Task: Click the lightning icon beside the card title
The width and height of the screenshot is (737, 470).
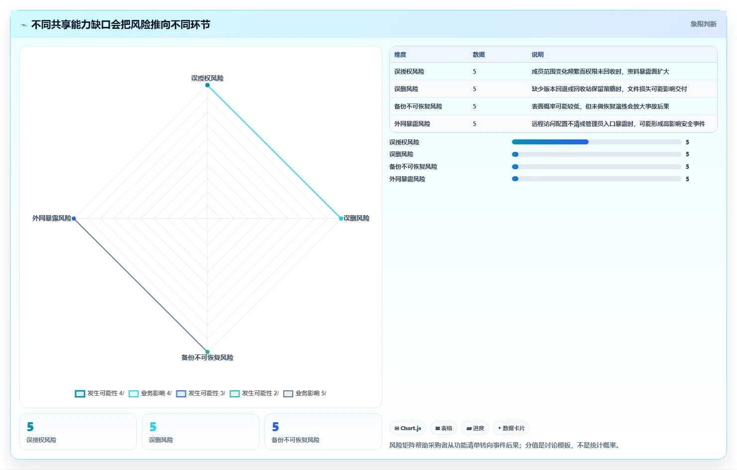Action: [x=23, y=25]
